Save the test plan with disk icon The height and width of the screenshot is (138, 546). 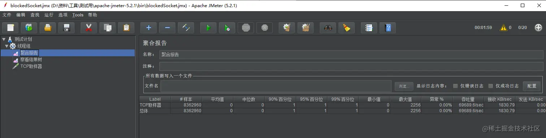click(x=66, y=28)
